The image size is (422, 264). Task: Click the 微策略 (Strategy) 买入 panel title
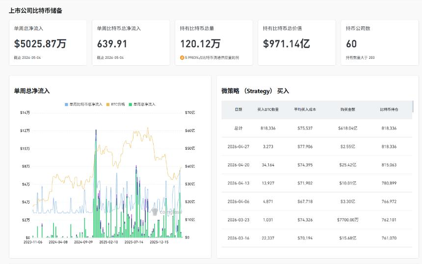point(255,91)
